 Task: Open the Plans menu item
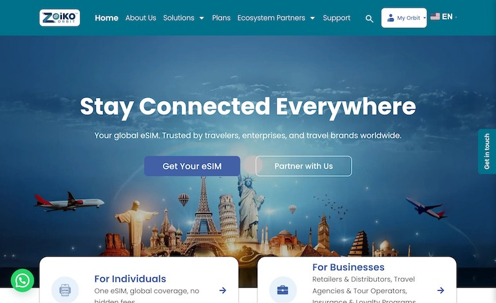221,18
